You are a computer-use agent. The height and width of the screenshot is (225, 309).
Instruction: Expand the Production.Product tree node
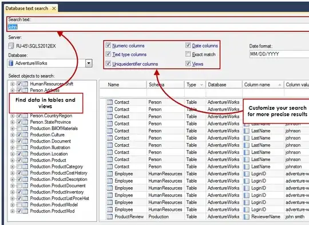(13, 160)
